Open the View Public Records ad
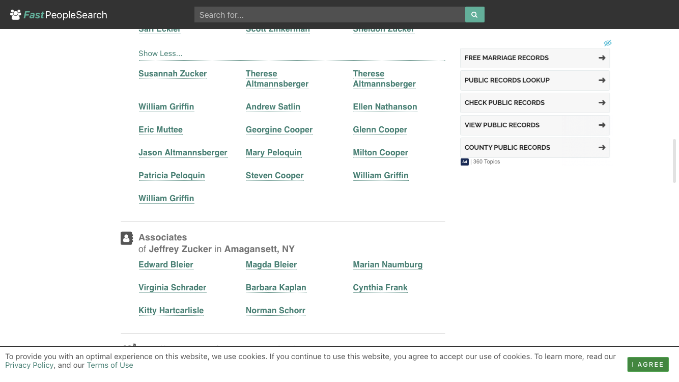 [x=535, y=125]
